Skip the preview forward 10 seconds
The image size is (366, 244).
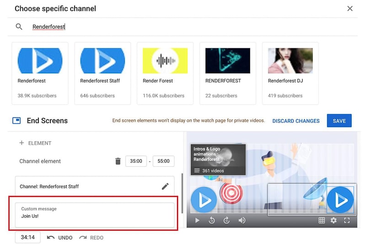[226, 220]
